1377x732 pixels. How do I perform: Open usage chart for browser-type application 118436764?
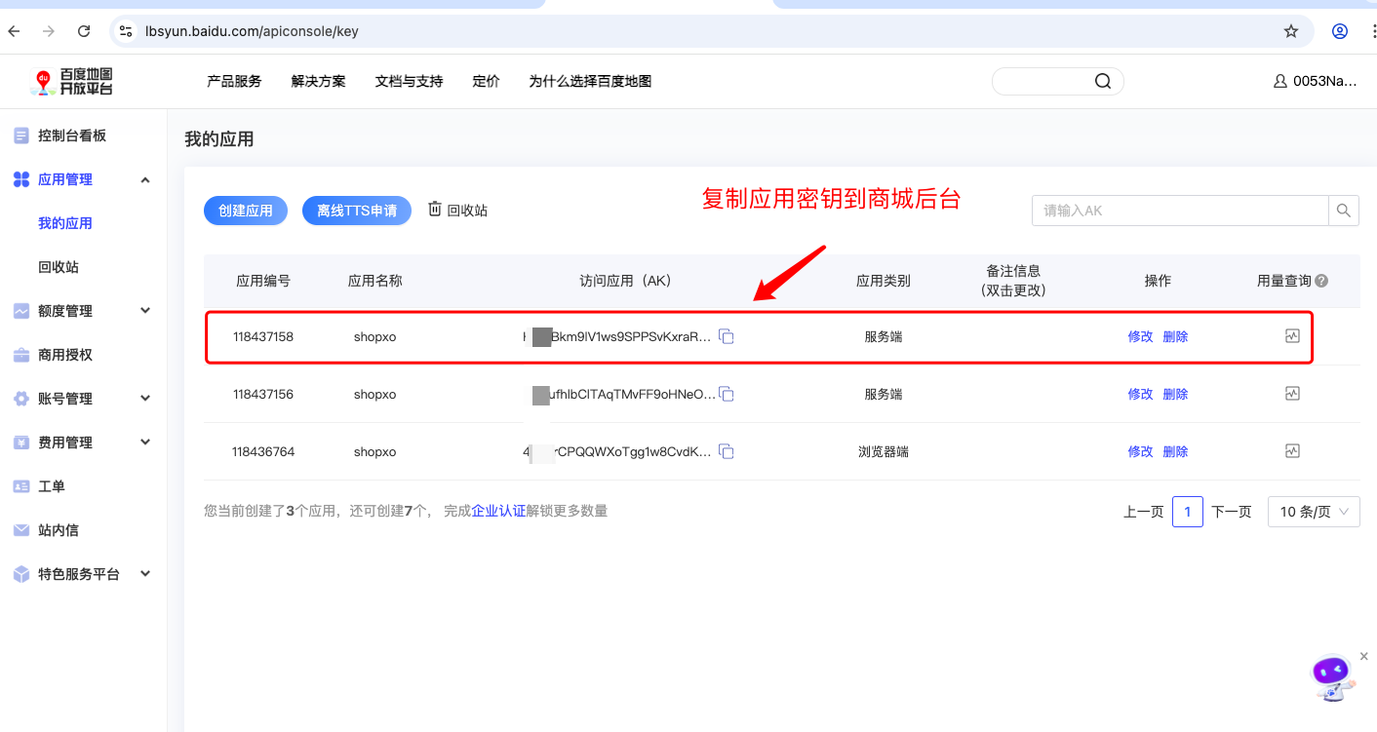coord(1292,451)
